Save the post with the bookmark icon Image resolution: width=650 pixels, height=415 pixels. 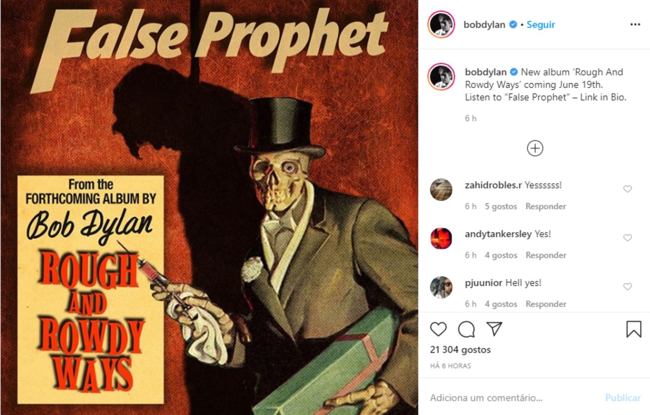(634, 329)
